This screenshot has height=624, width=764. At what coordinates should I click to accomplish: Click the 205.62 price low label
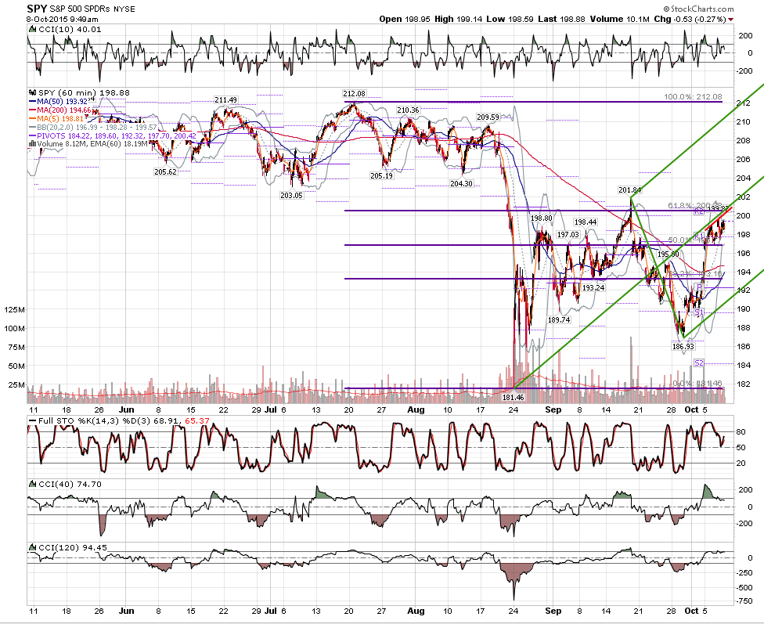(x=165, y=172)
